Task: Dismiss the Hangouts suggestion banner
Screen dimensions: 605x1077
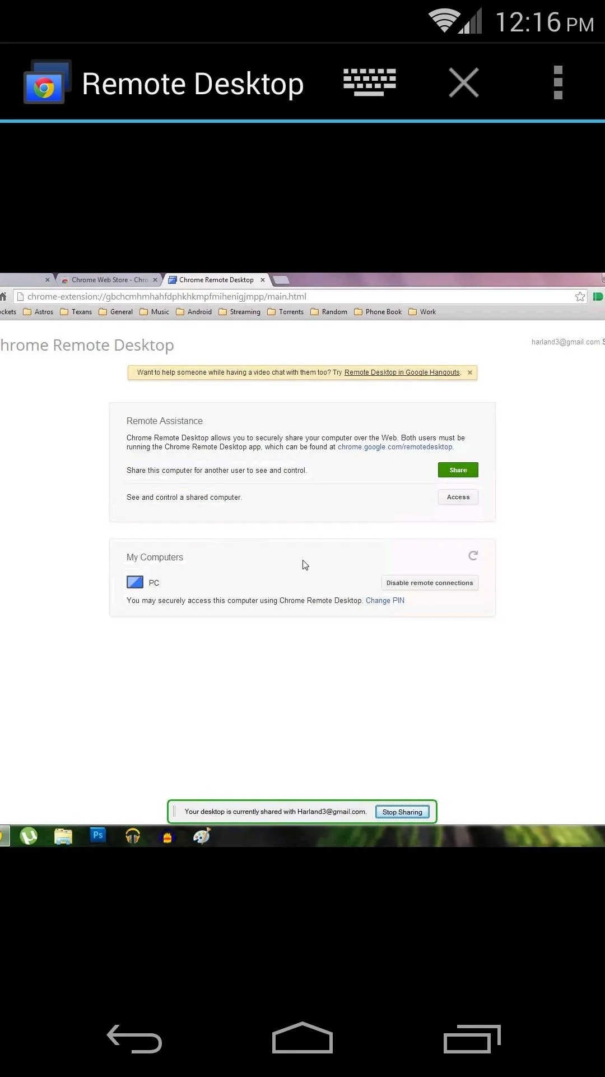Action: pyautogui.click(x=470, y=372)
